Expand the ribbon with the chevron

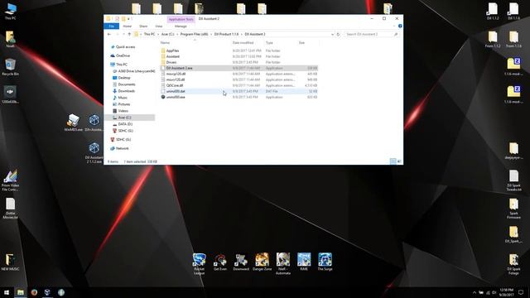click(x=394, y=26)
